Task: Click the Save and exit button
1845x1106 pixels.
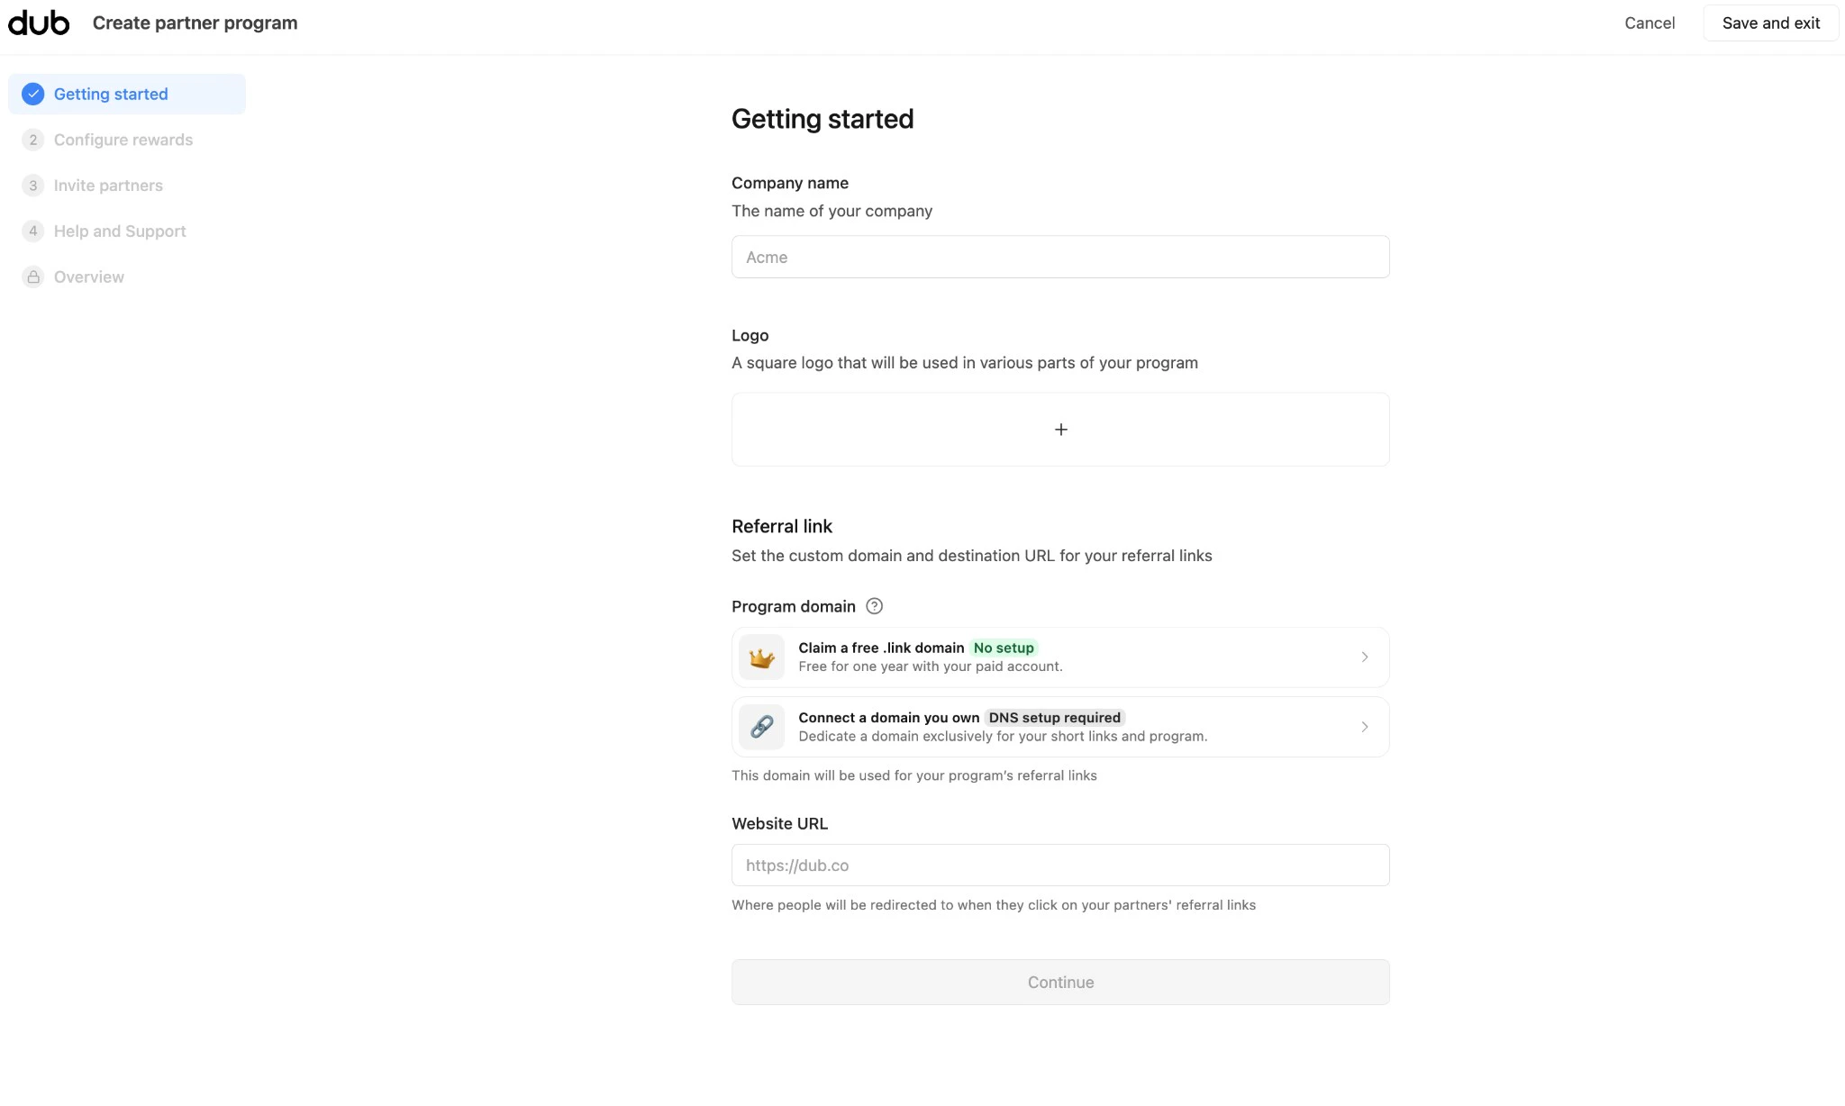Action: coord(1770,23)
